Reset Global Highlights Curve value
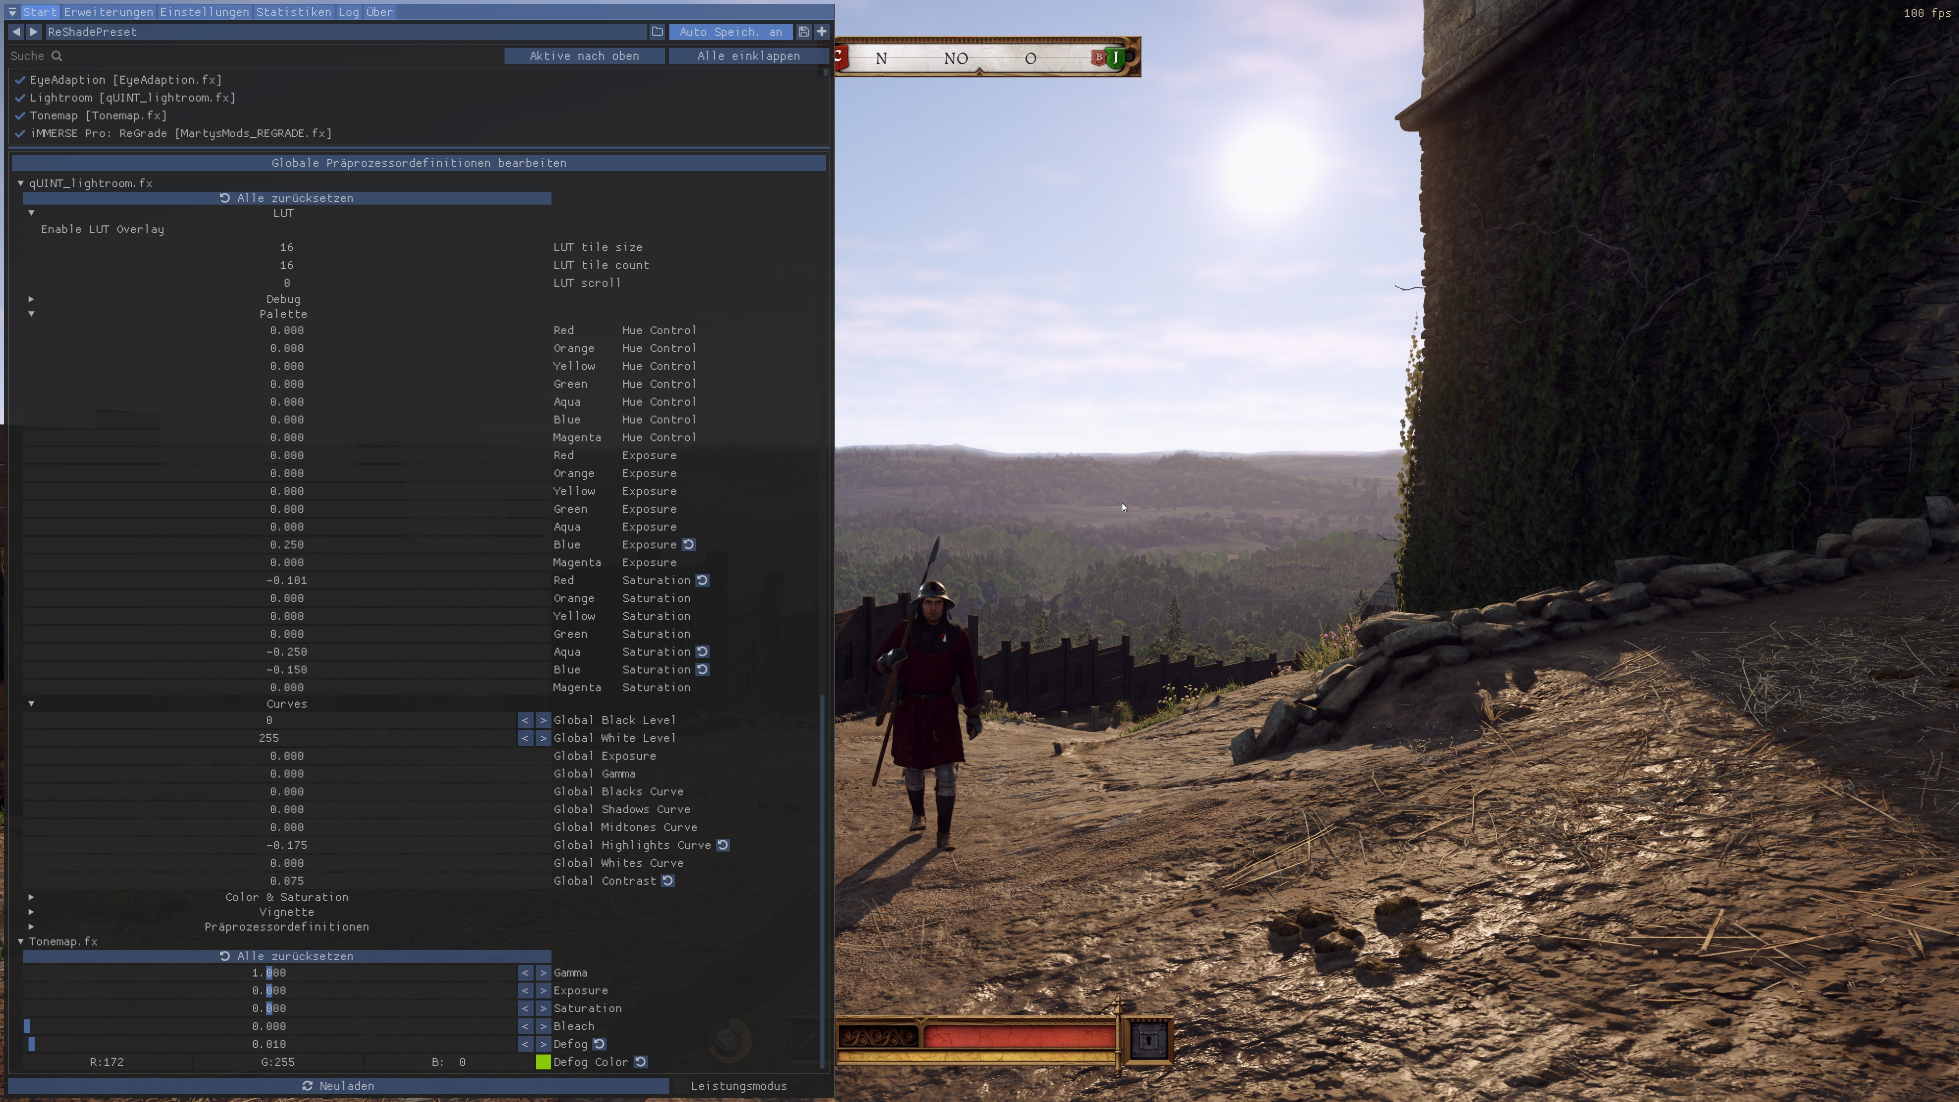 point(722,845)
